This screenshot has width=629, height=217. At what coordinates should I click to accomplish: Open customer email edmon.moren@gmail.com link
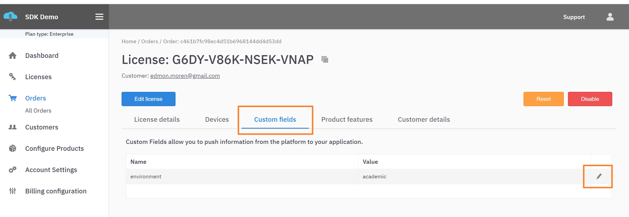coord(185,76)
